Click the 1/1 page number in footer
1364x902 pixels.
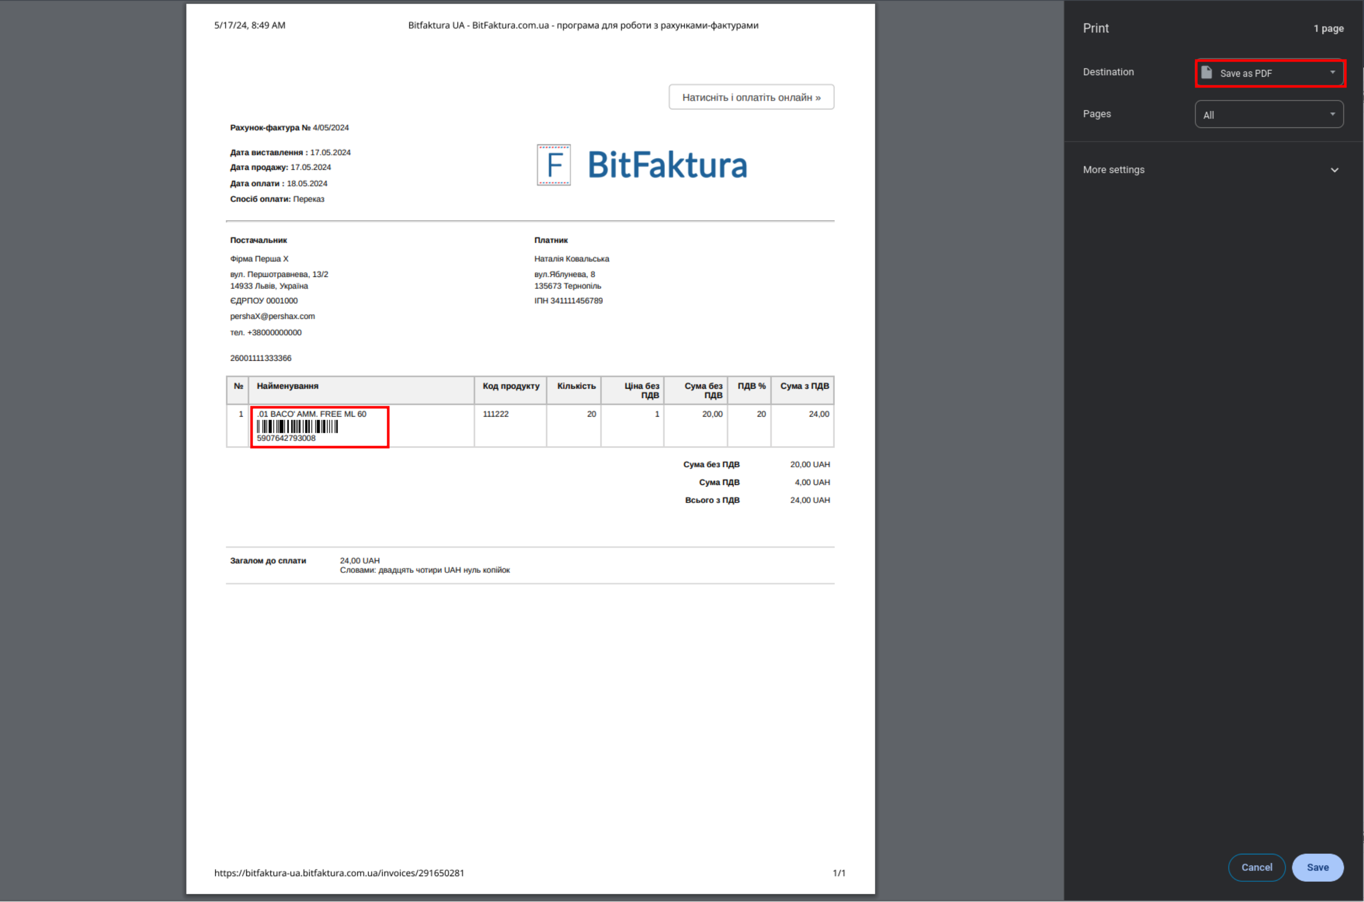pos(838,873)
